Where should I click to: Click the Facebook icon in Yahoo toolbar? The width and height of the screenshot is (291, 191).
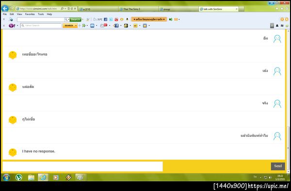(x=116, y=26)
